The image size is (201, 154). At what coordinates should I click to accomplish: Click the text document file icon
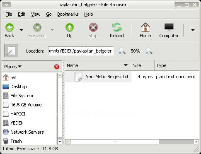78,77
